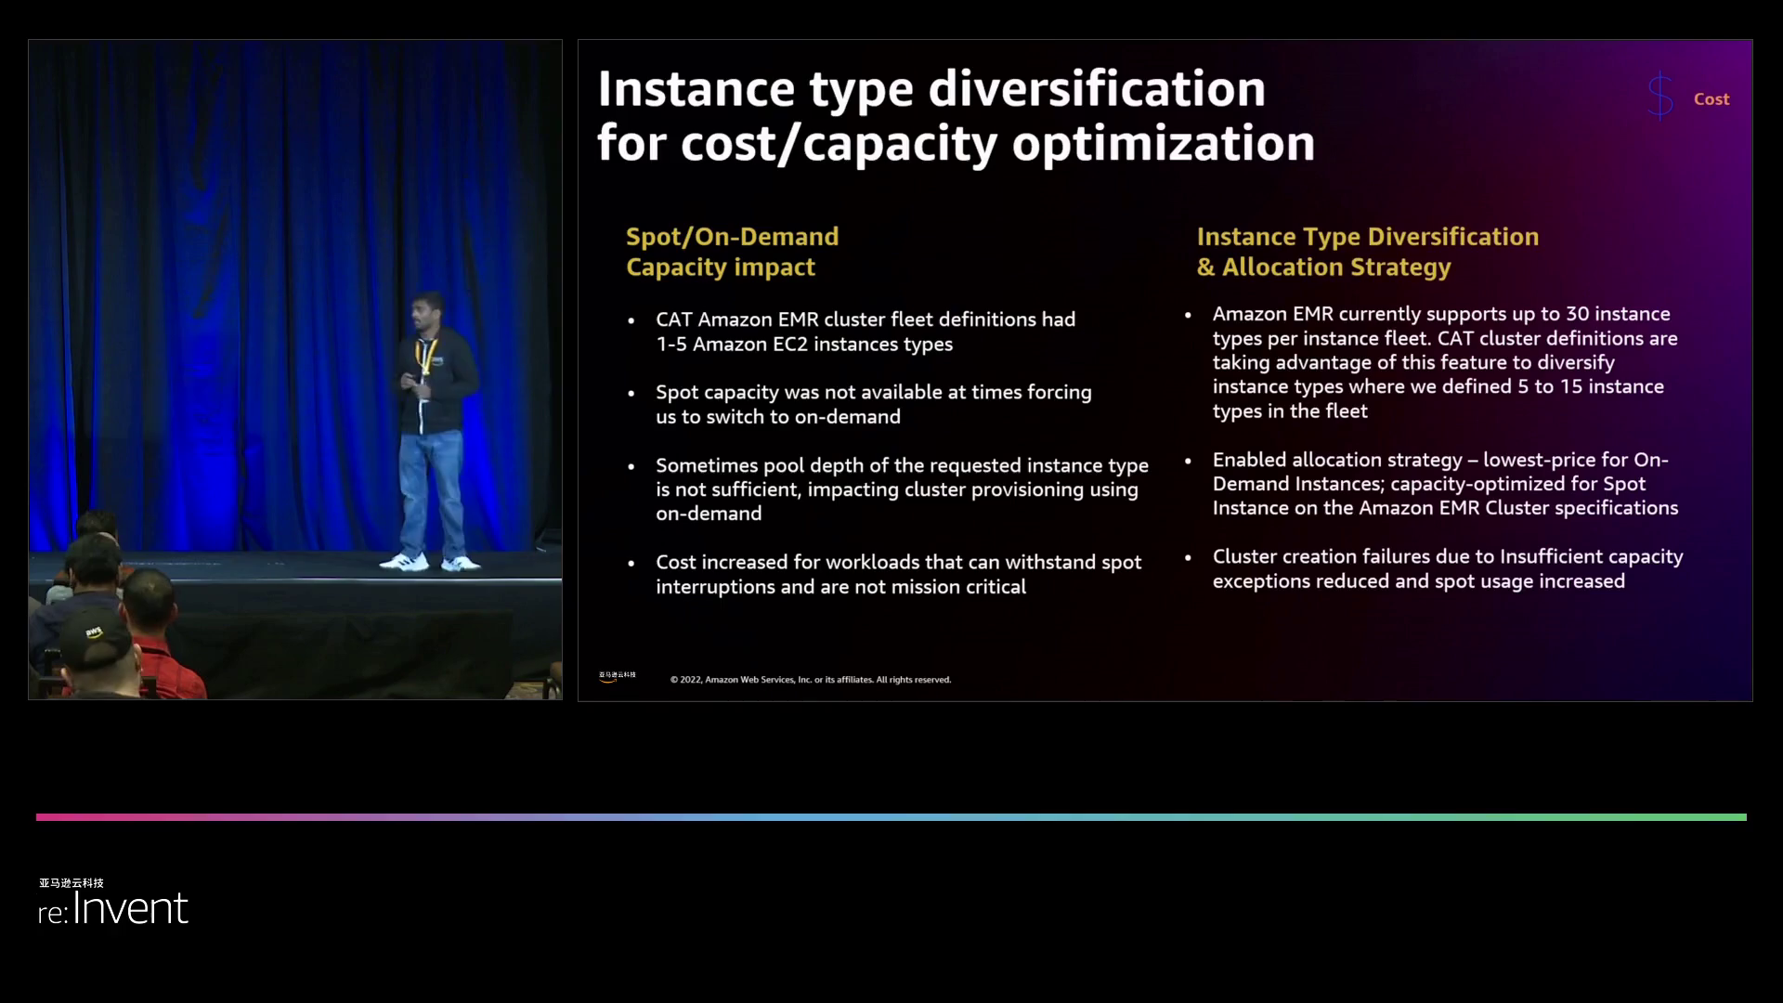Click bullet about EMR supporting 30 instance types
Viewport: 1783px width, 1003px height.
click(x=1444, y=362)
